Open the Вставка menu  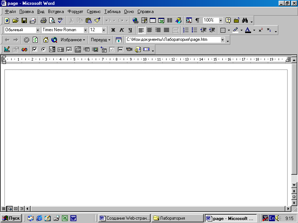[x=56, y=12]
